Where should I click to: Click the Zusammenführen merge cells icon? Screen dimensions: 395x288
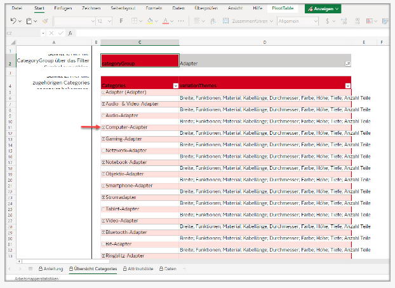point(225,21)
